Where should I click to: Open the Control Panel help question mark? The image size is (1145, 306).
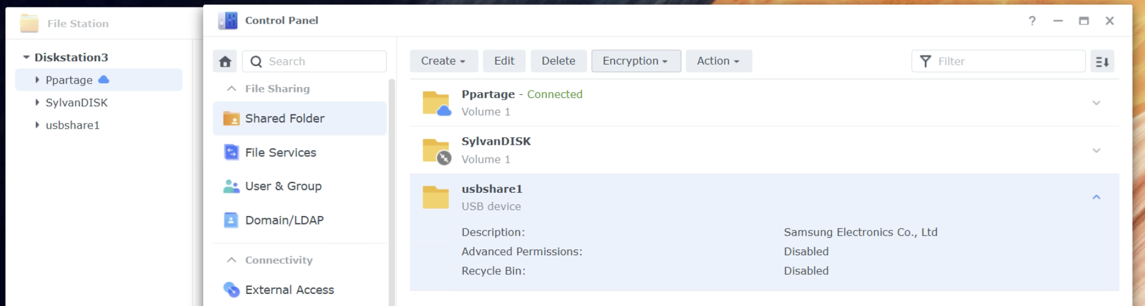coord(1032,21)
